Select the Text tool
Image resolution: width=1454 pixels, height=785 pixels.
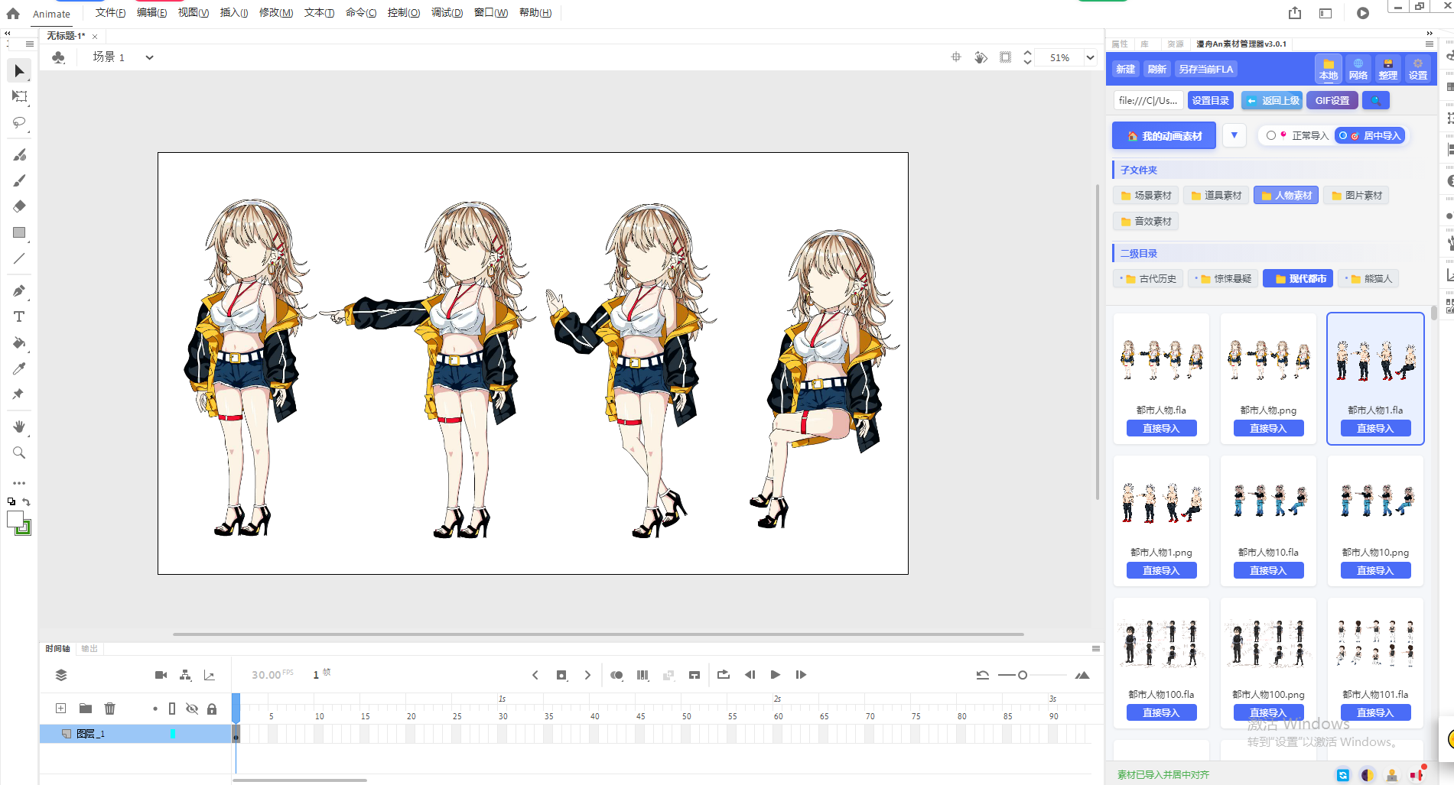[x=19, y=316]
